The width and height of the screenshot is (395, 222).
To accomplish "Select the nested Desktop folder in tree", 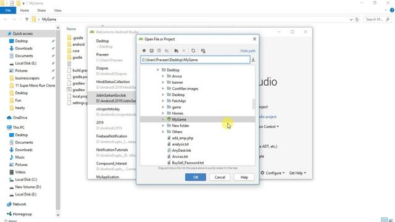I will pyautogui.click(x=178, y=94).
